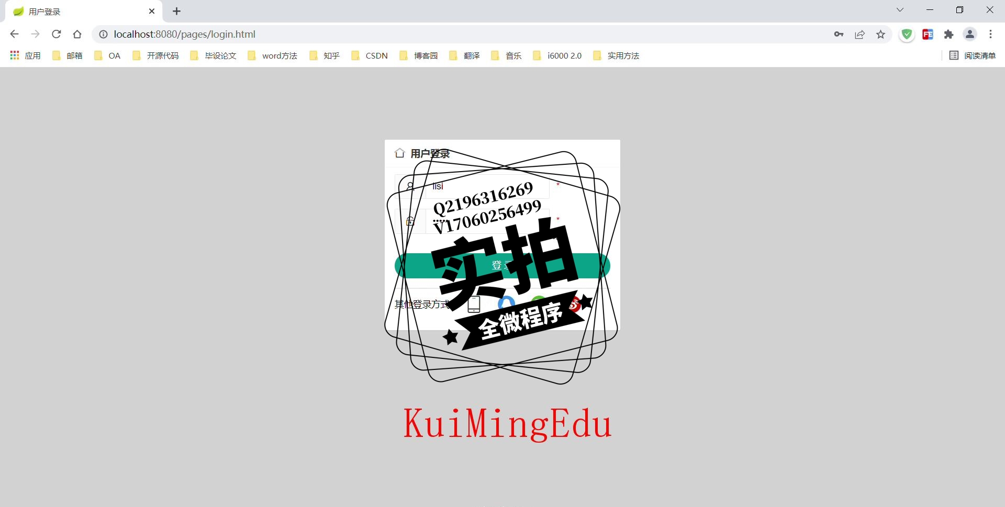Open a new browser tab
Viewport: 1005px width, 507px height.
click(x=176, y=11)
